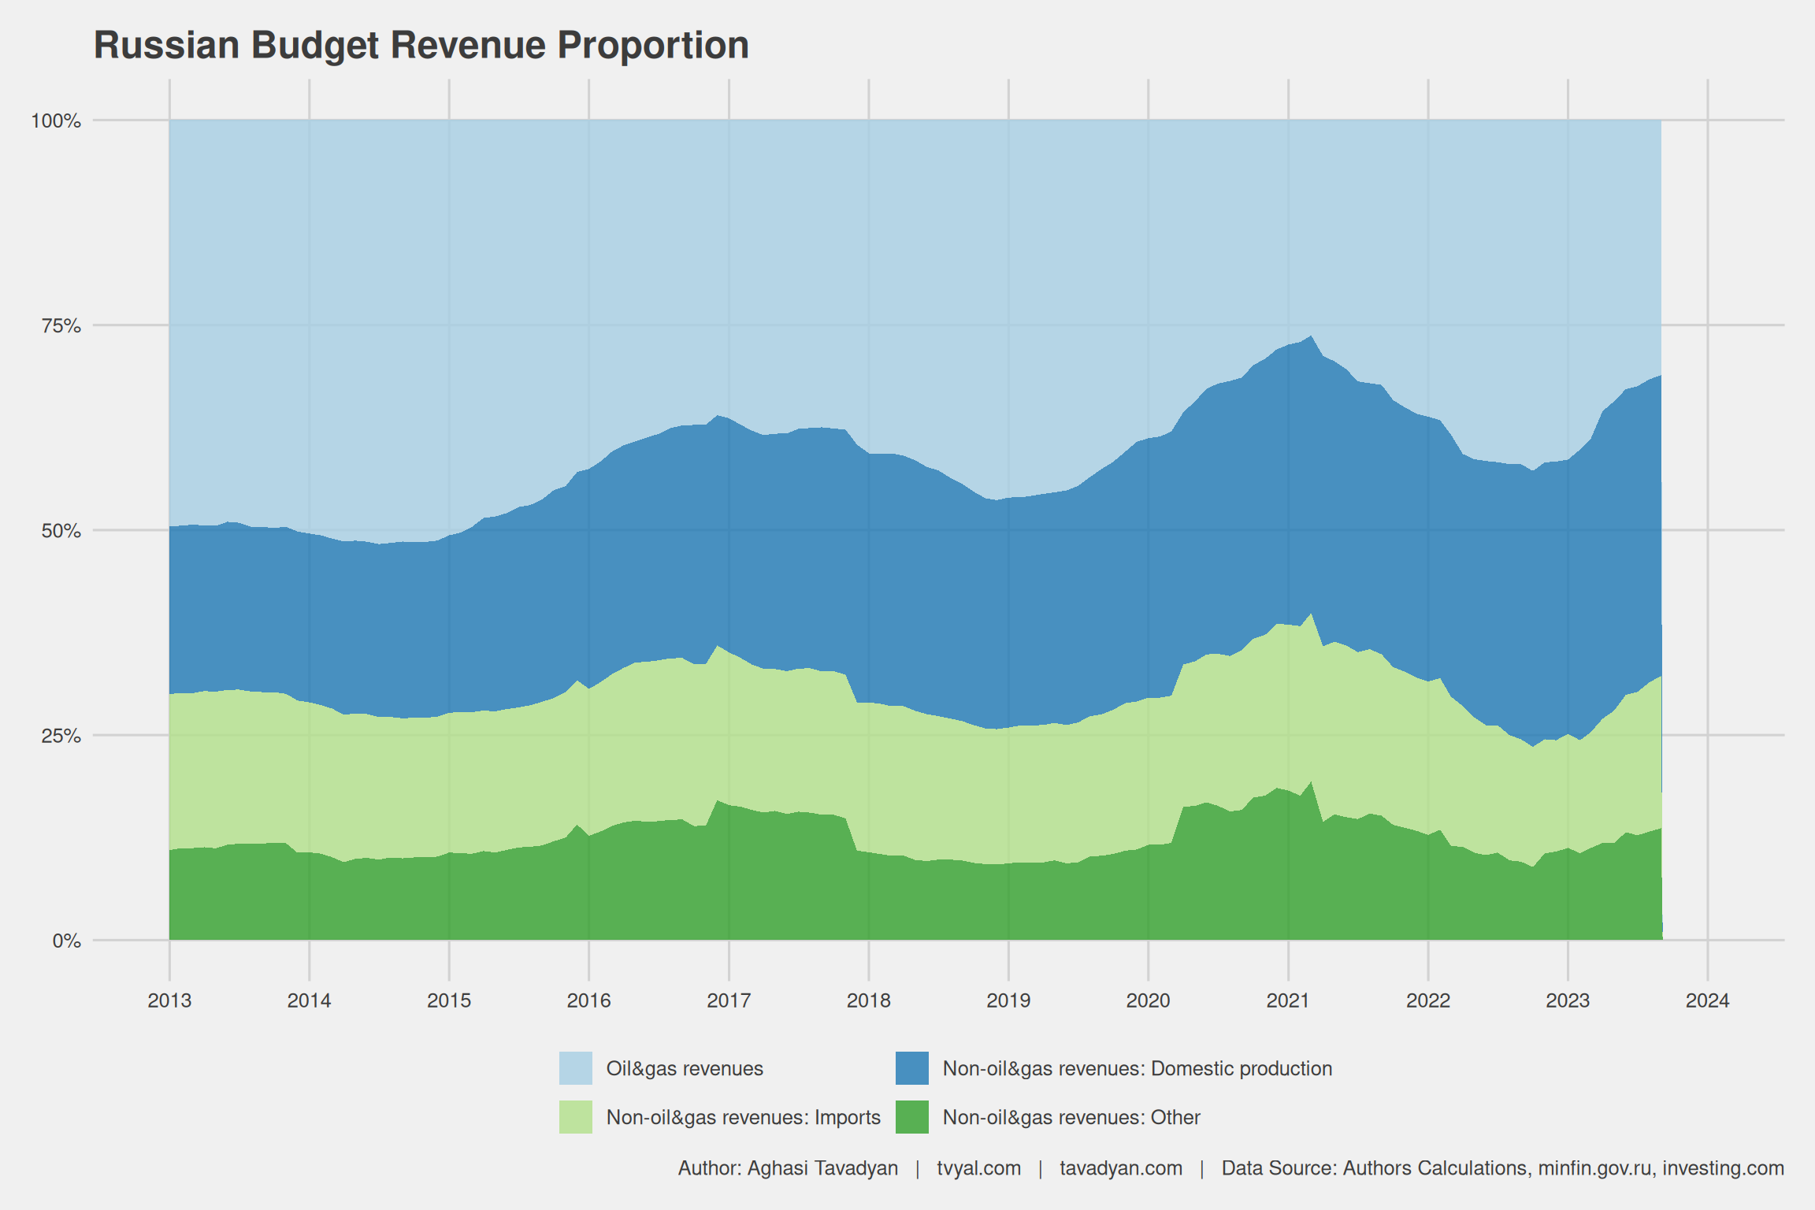Click the 75% y-axis label
The image size is (1815, 1210).
[x=61, y=325]
